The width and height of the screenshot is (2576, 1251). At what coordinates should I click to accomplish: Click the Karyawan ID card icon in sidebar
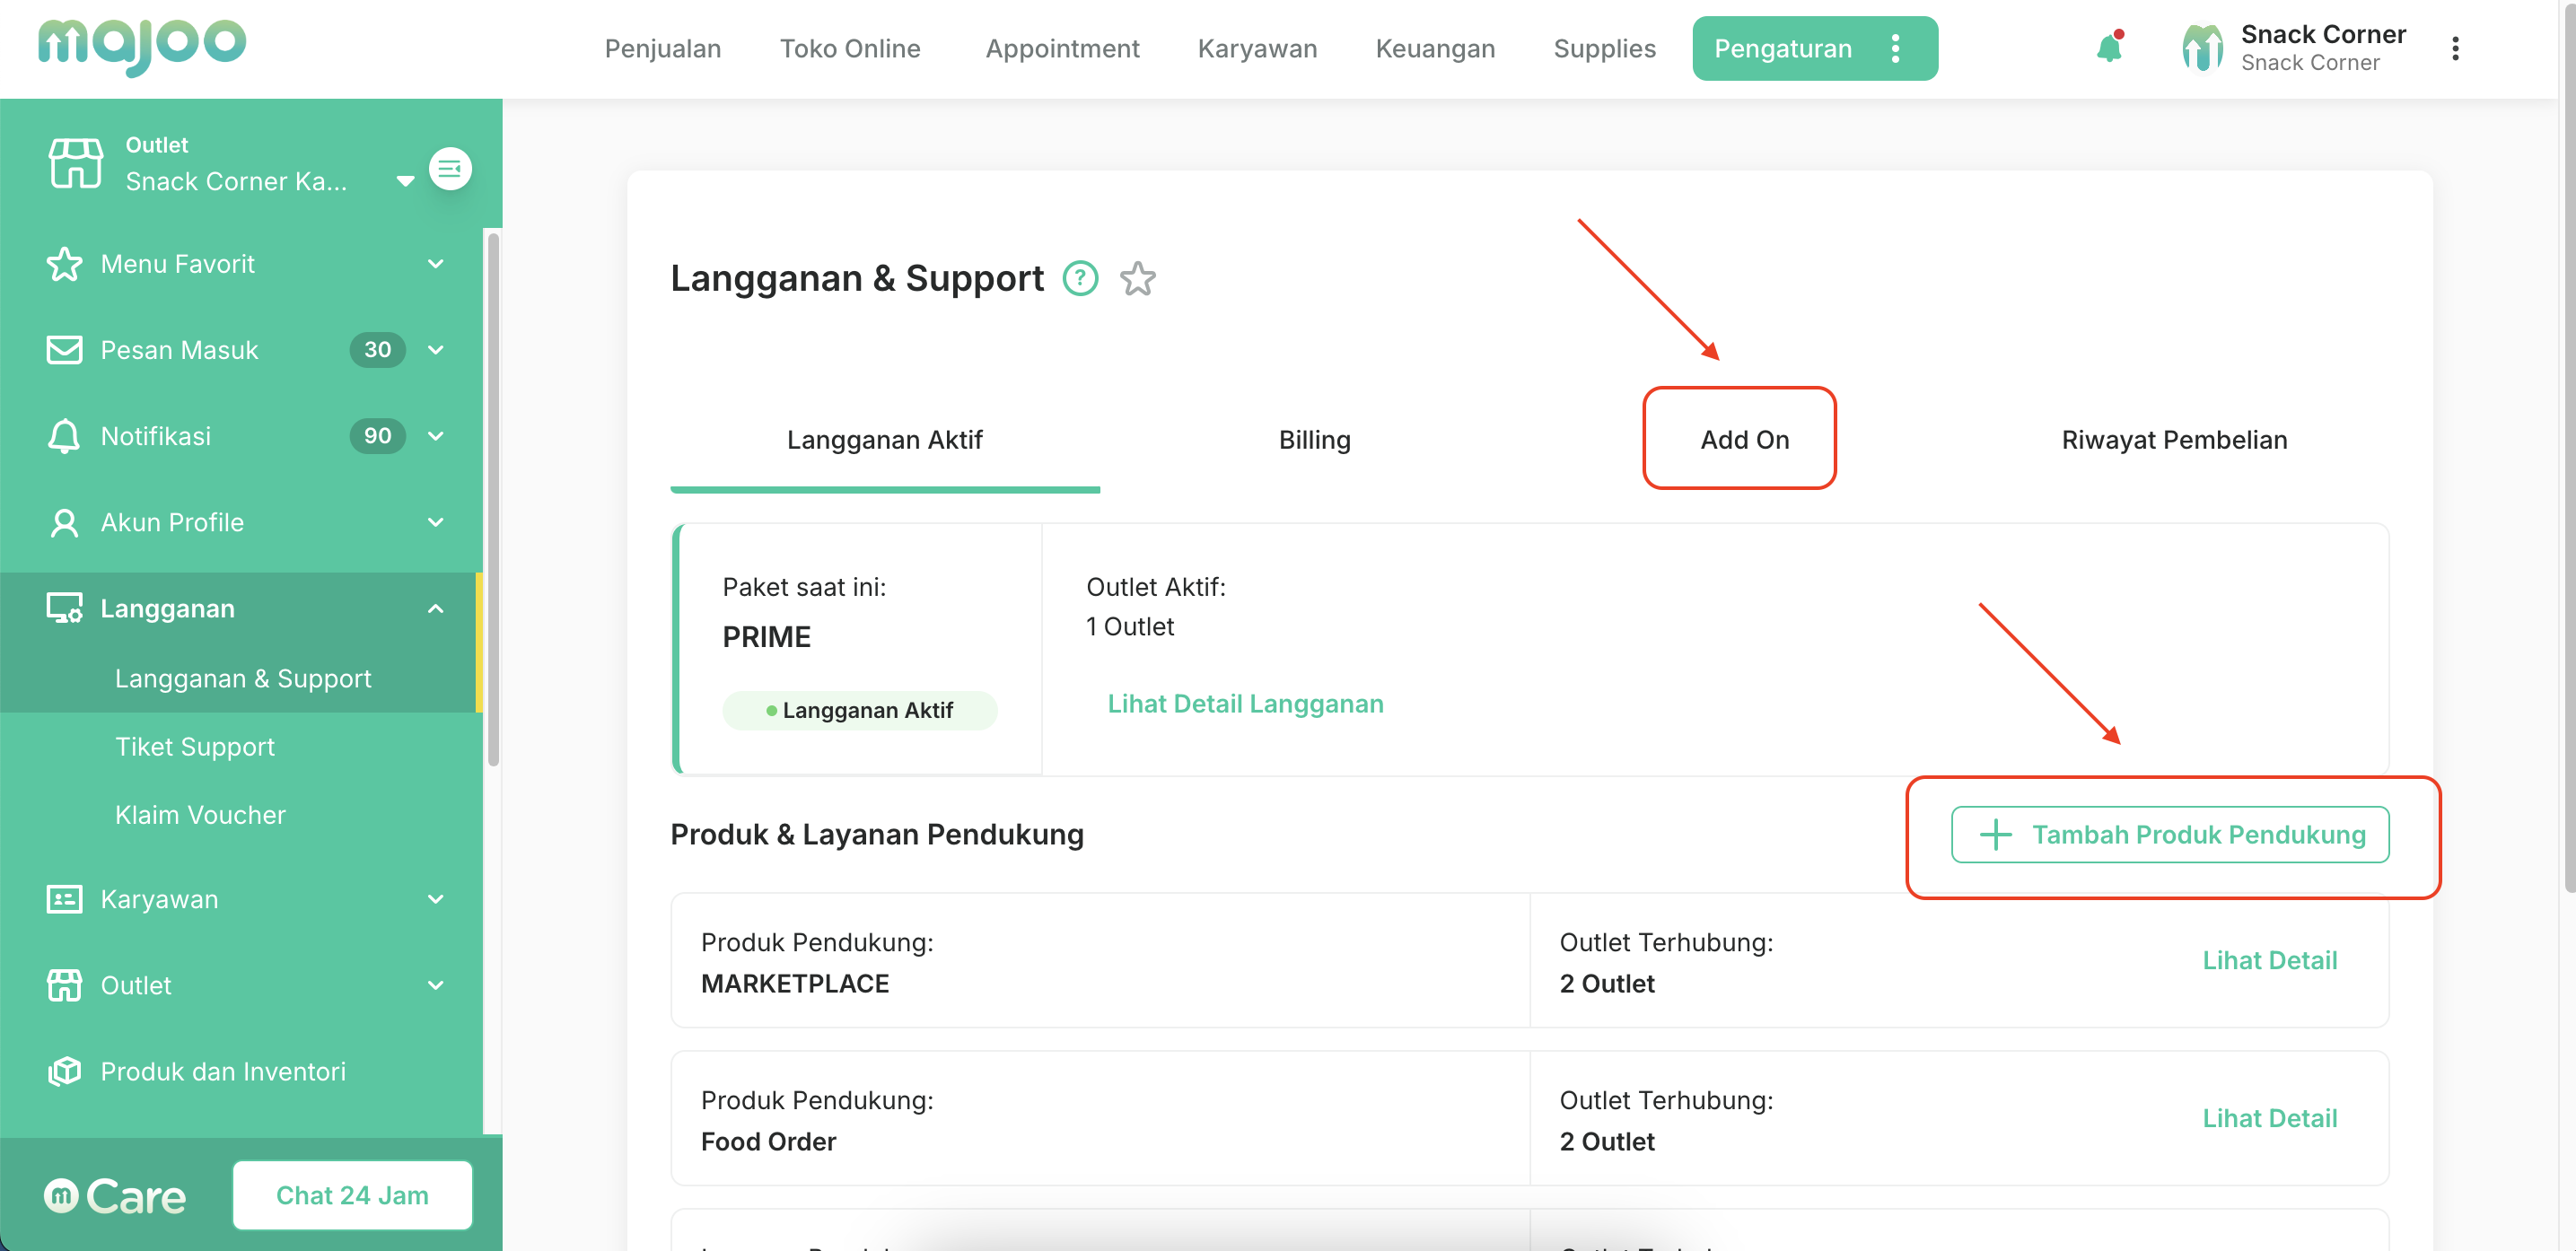point(65,899)
